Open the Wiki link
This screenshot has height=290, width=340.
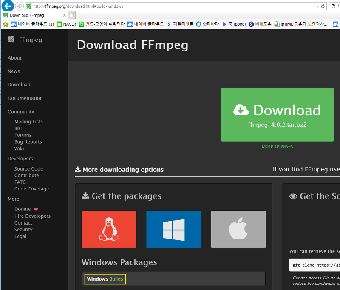click(19, 148)
